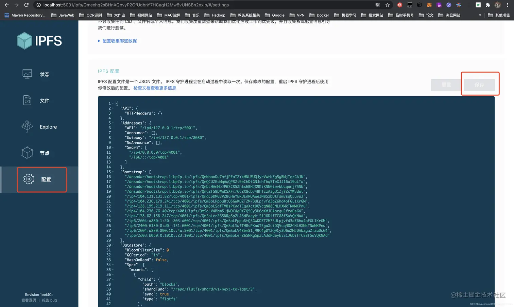The height and width of the screenshot is (307, 514).
Task: Click the "GCPeriod" value "1h"
Action: click(x=155, y=255)
